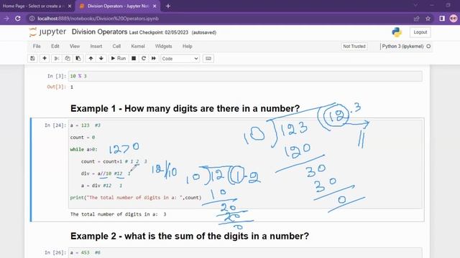The height and width of the screenshot is (258, 460).
Task: Bookmark this page star icon
Action: click(428, 19)
